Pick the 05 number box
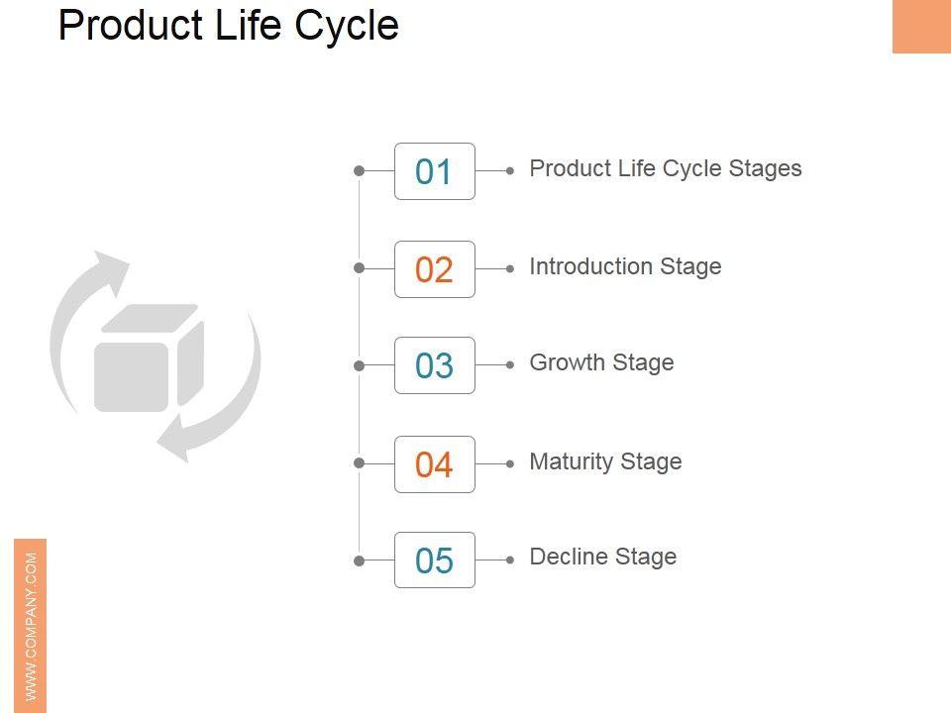This screenshot has width=951, height=713. click(x=435, y=560)
